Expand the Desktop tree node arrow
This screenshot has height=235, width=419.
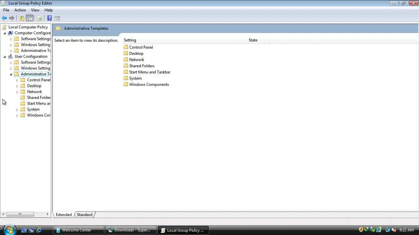coord(17,86)
